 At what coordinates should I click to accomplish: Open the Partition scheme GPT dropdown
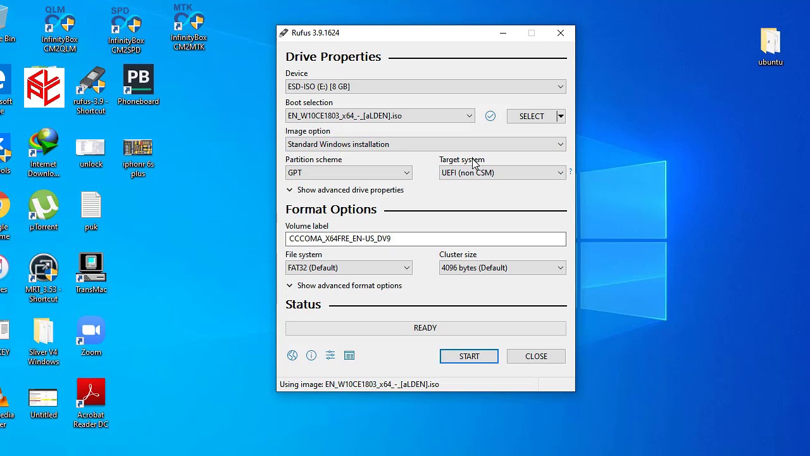click(x=349, y=173)
